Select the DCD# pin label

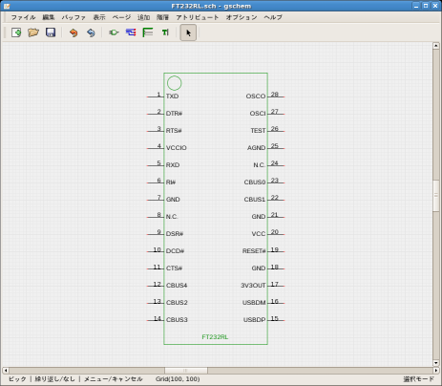(175, 251)
